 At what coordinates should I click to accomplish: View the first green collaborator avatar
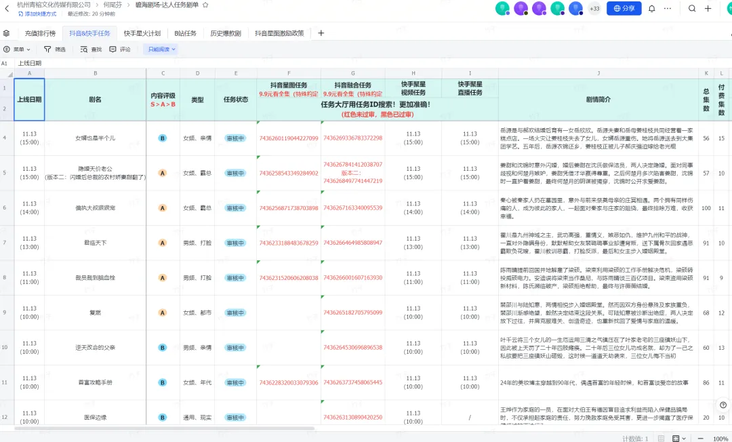tap(502, 8)
